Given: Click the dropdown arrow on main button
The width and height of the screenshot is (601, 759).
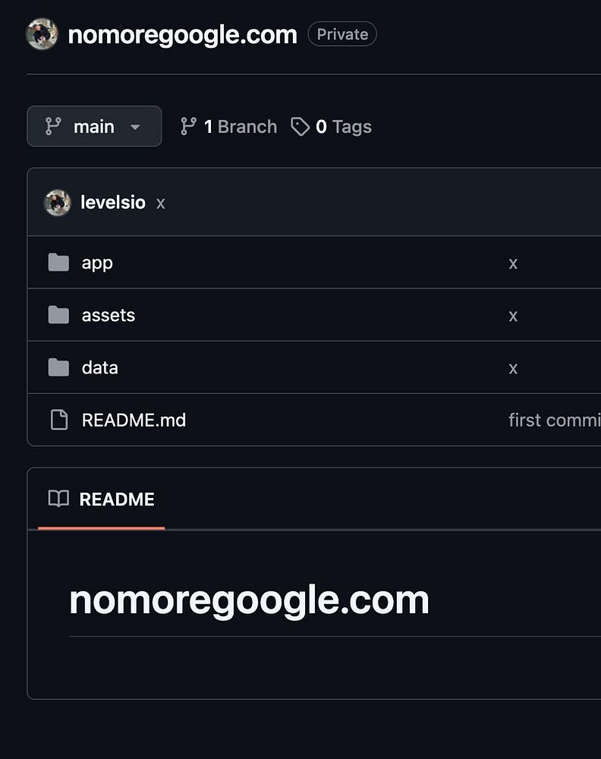Looking at the screenshot, I should (135, 127).
